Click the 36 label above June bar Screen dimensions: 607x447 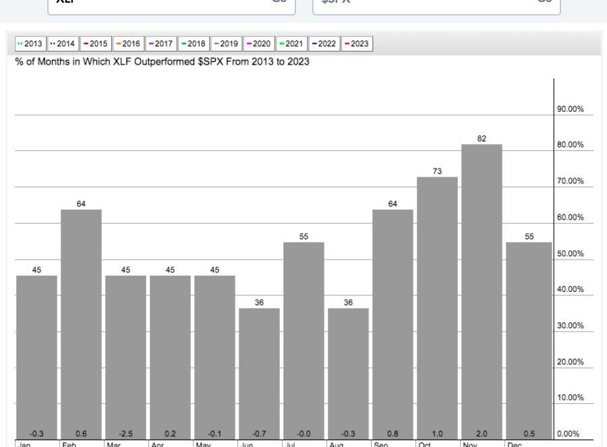pos(260,302)
